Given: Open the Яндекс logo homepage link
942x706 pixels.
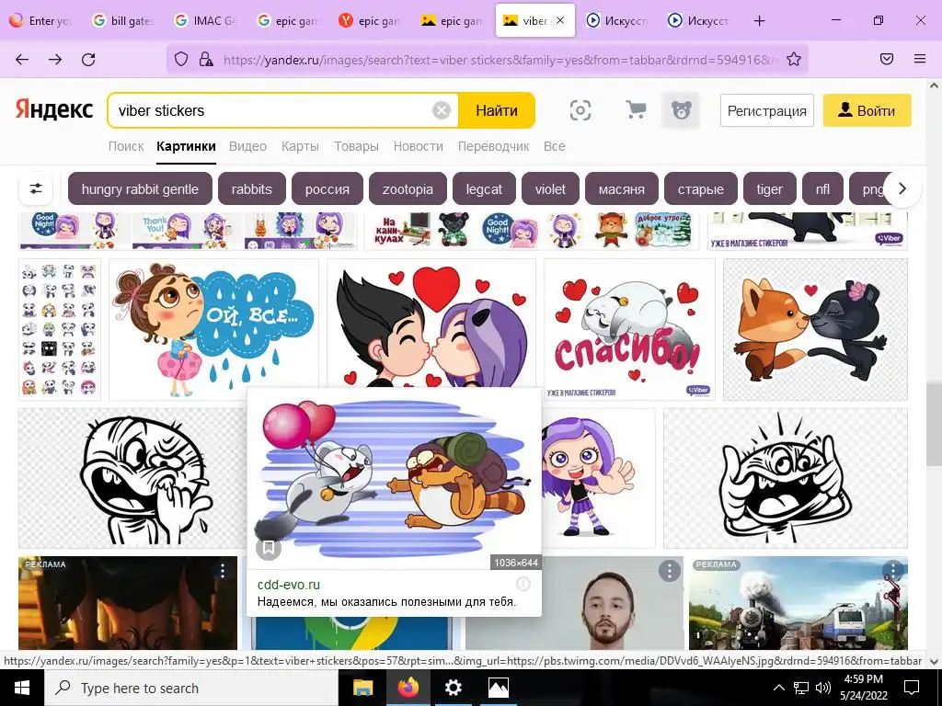Looking at the screenshot, I should (54, 110).
